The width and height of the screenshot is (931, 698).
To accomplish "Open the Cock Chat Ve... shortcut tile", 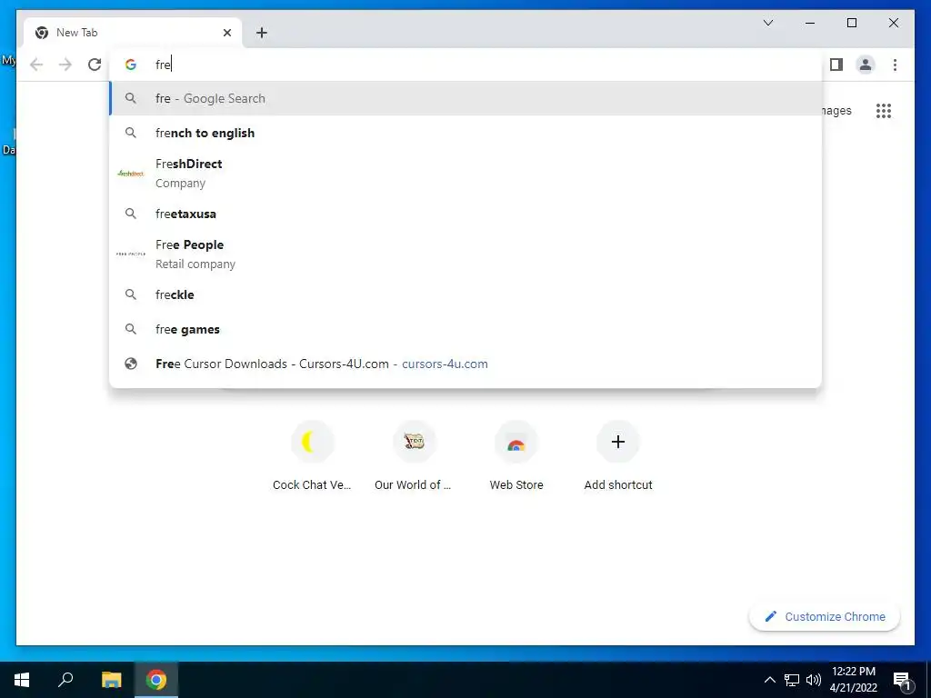I will coord(312,456).
